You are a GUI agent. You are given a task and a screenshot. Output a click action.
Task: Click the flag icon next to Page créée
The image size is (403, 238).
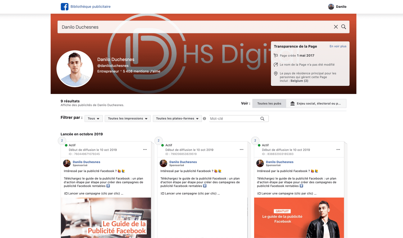276,55
